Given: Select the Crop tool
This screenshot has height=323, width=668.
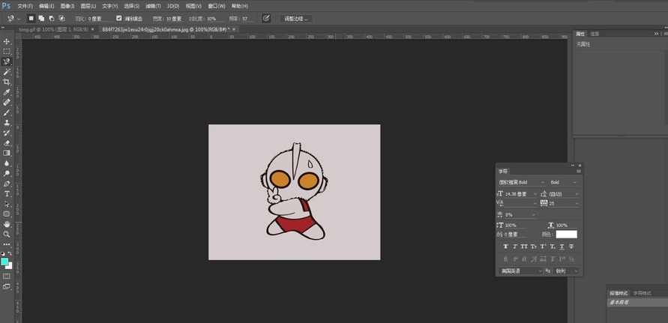Looking at the screenshot, I should coord(7,82).
